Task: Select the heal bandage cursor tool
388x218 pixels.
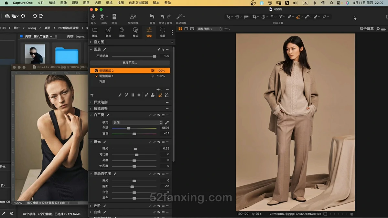Action: (x=290, y=17)
